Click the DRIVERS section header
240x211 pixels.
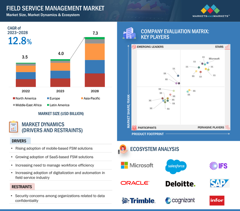pyautogui.click(x=19, y=141)
